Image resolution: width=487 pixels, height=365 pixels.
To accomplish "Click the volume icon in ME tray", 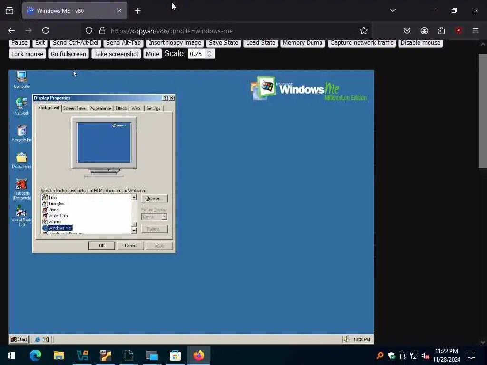I will tap(346, 339).
